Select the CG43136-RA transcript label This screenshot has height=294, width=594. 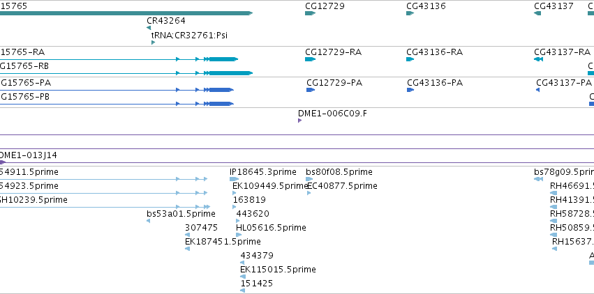(435, 52)
